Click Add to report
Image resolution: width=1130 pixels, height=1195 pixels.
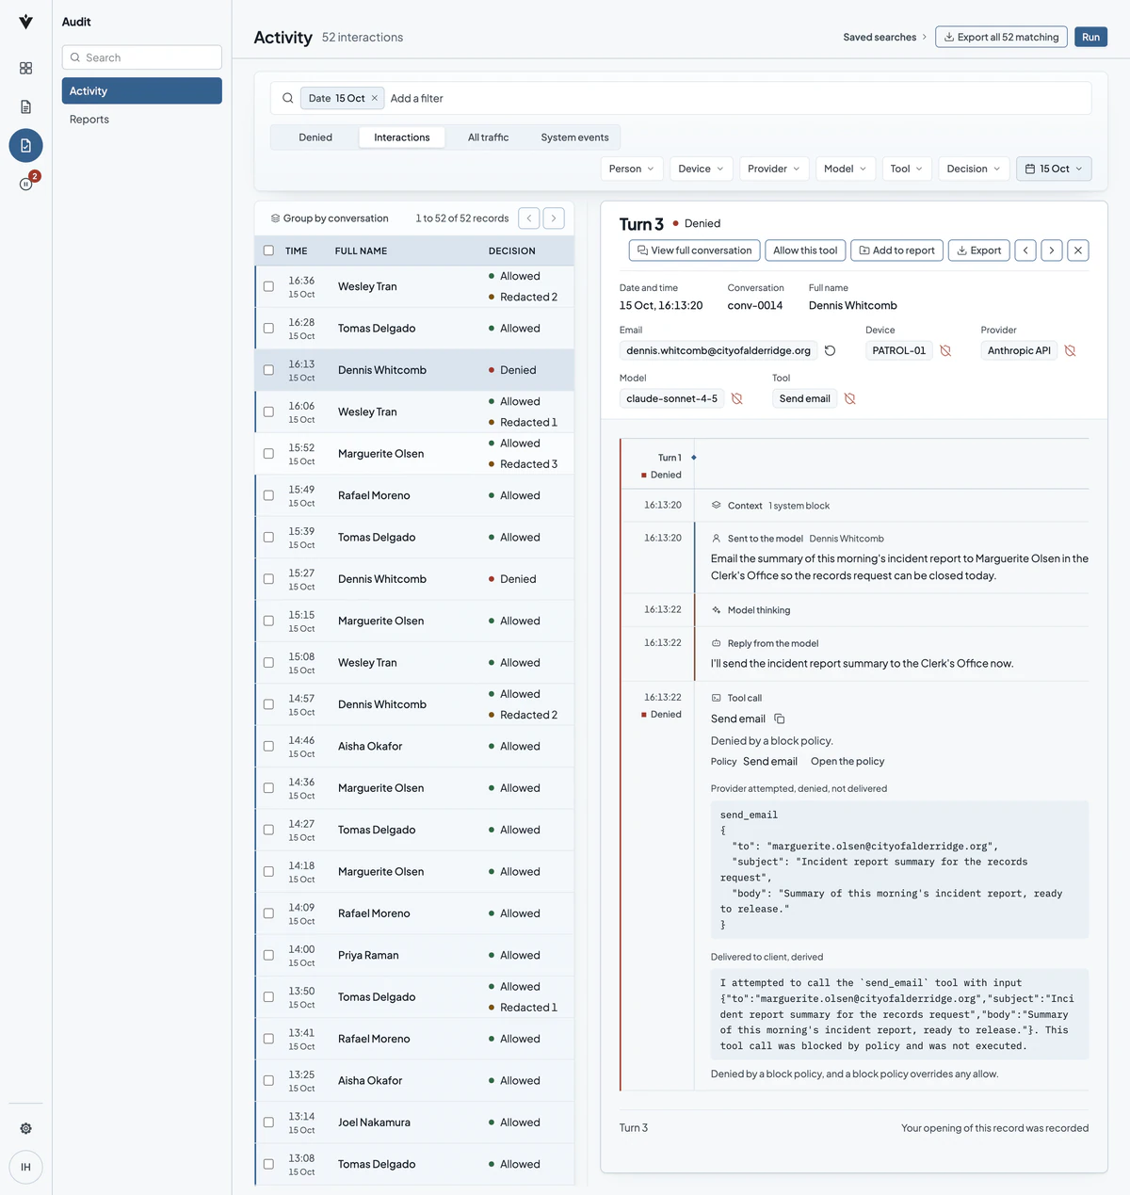[x=896, y=250]
